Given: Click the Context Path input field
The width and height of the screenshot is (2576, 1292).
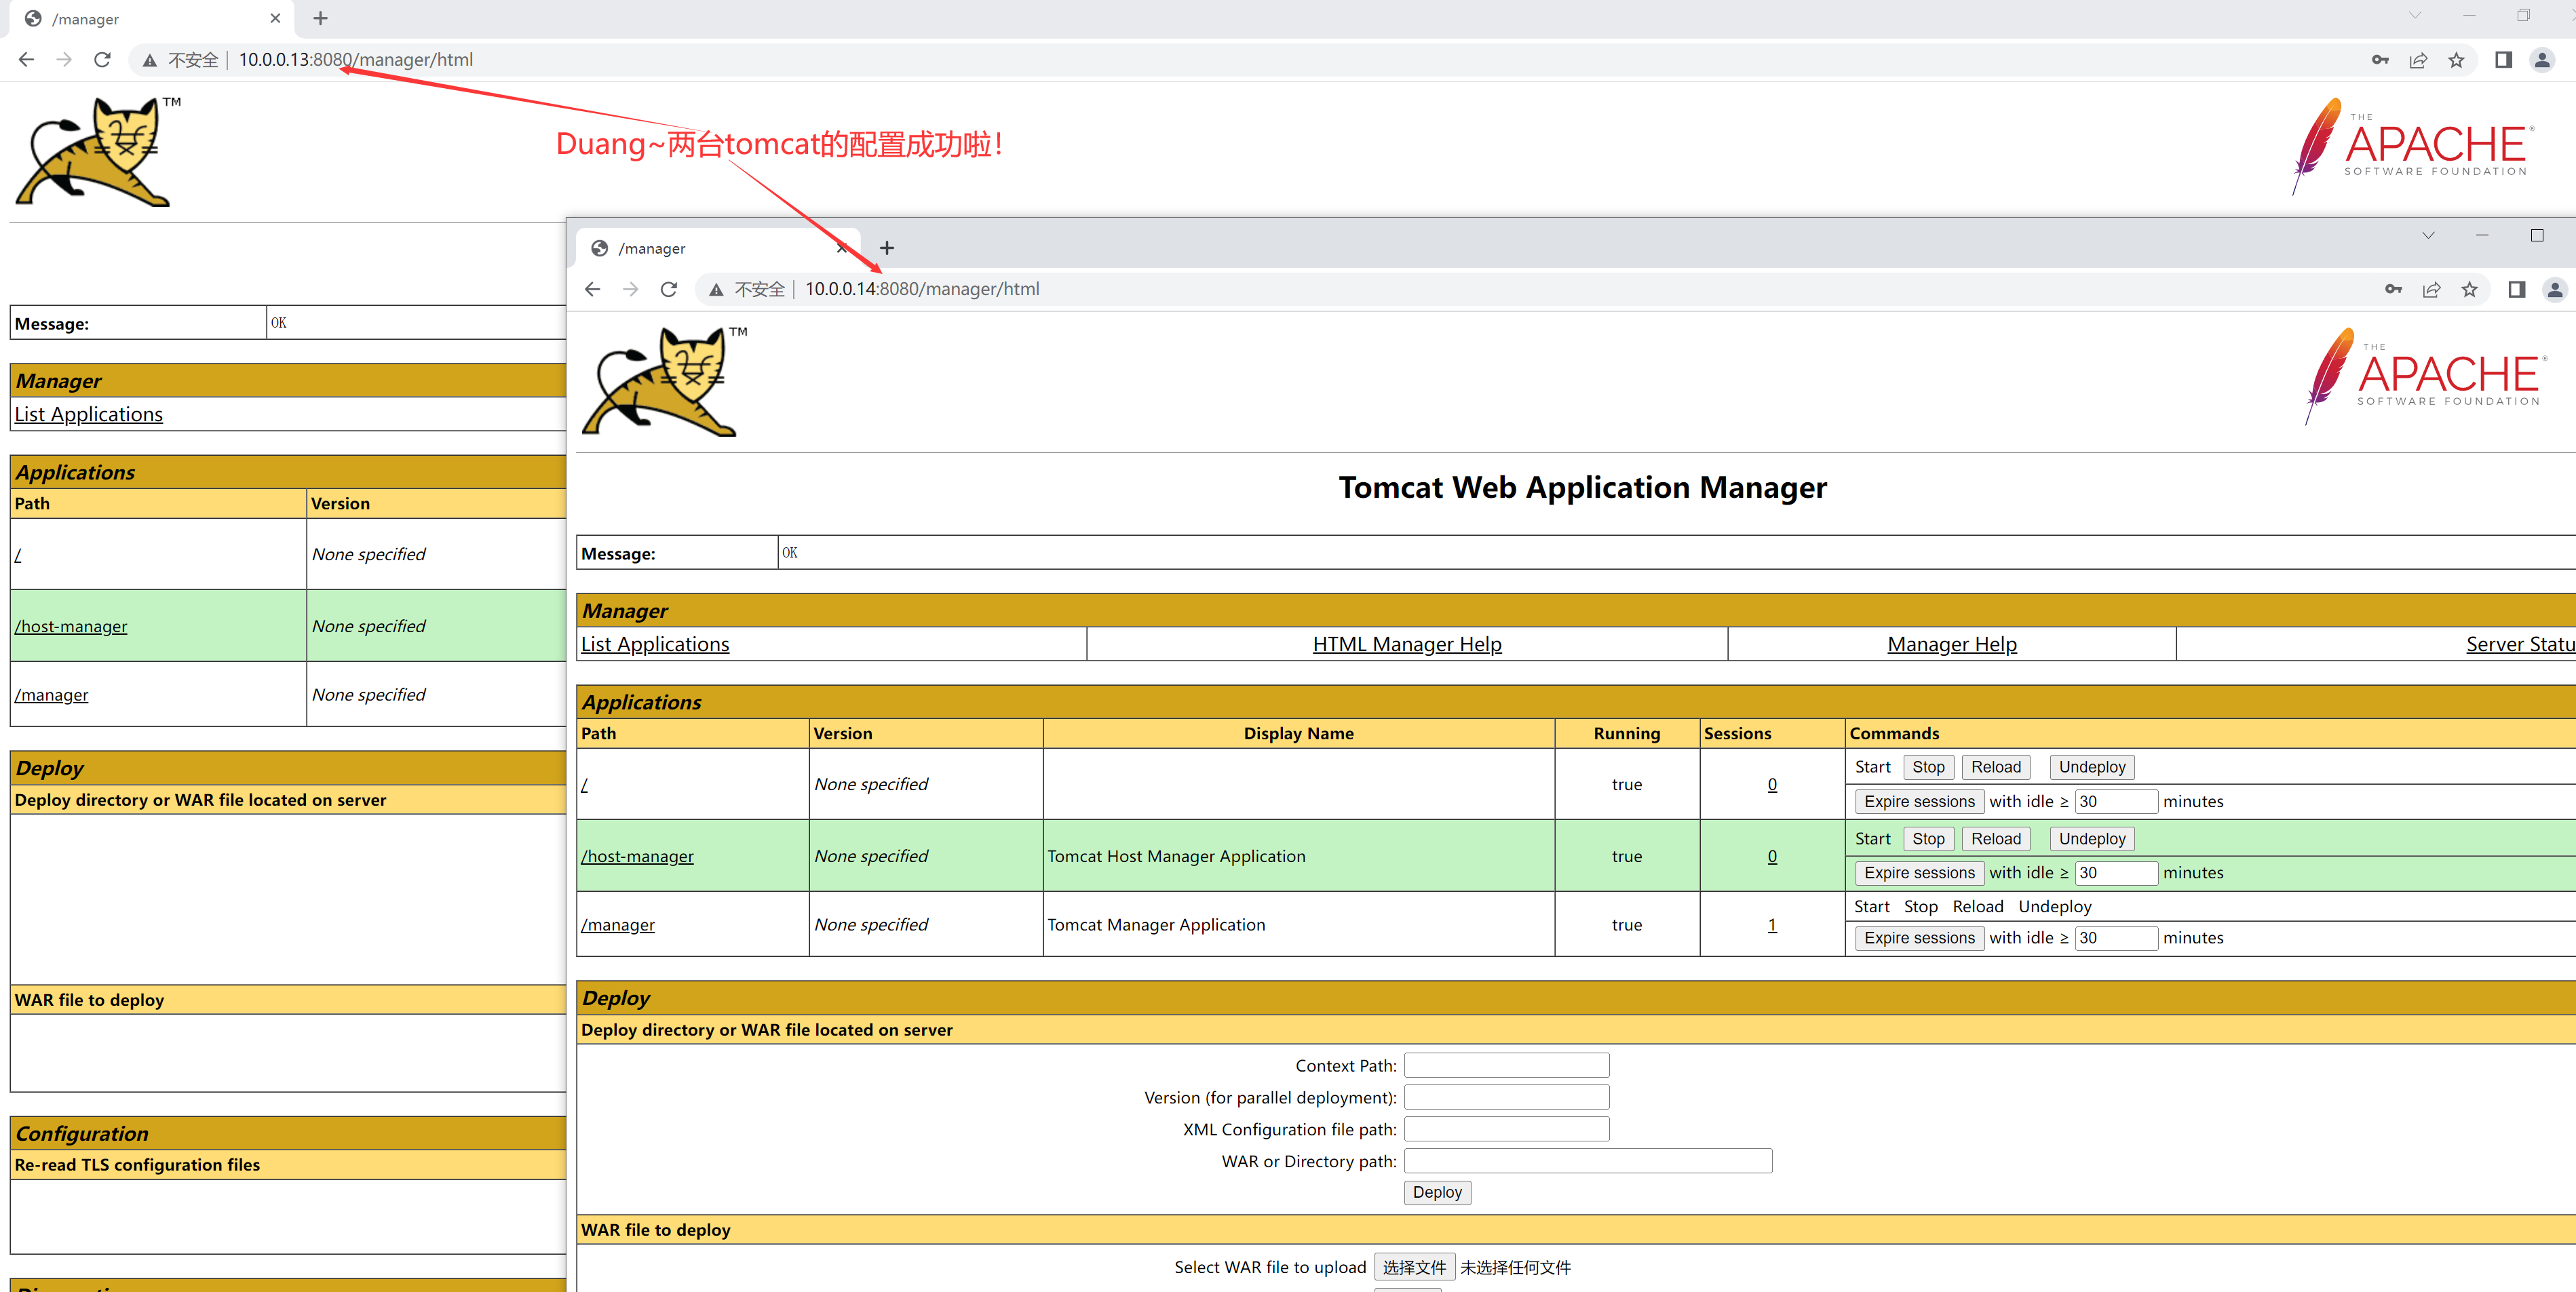Looking at the screenshot, I should coord(1506,1065).
